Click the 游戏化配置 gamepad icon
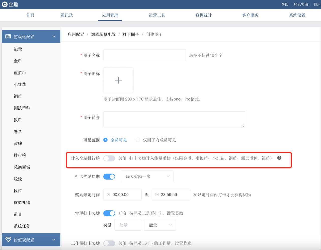The image size is (321, 250). (8, 37)
